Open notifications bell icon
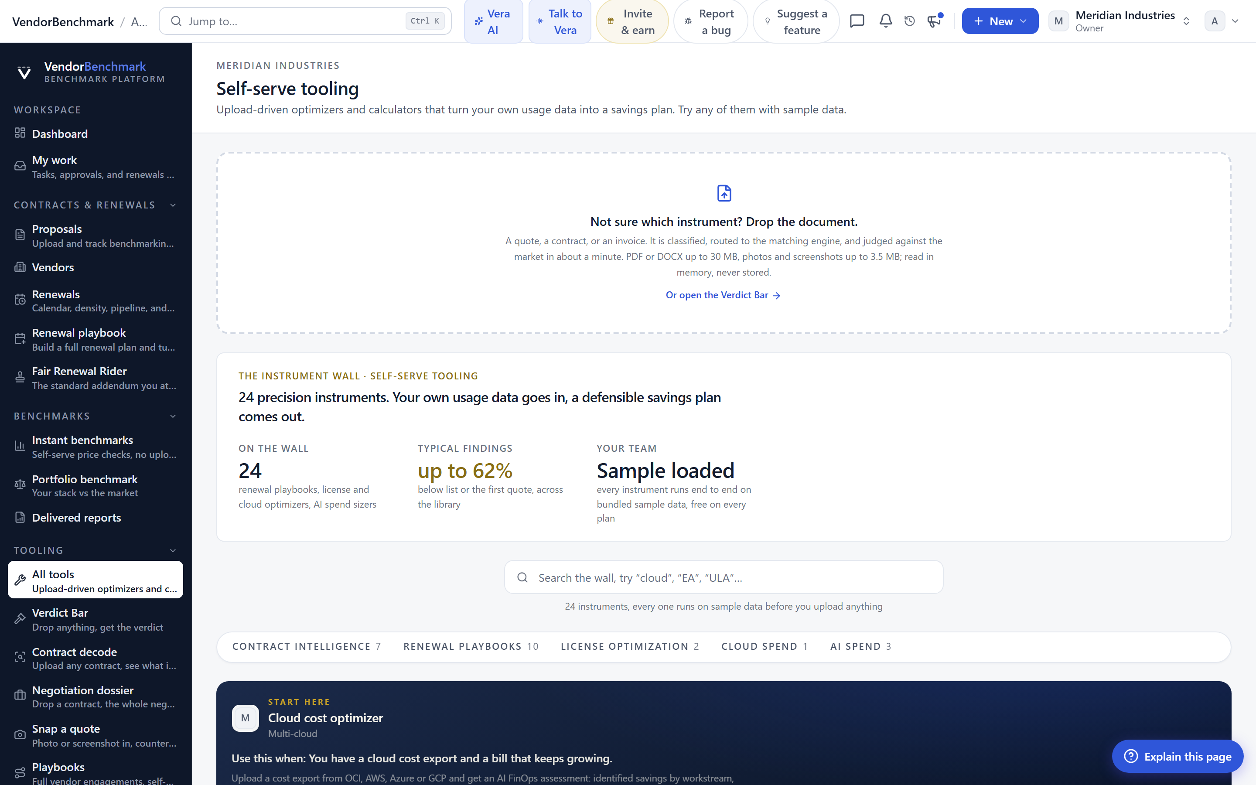 point(885,21)
